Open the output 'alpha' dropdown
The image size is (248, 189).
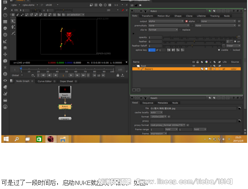tap(166, 21)
